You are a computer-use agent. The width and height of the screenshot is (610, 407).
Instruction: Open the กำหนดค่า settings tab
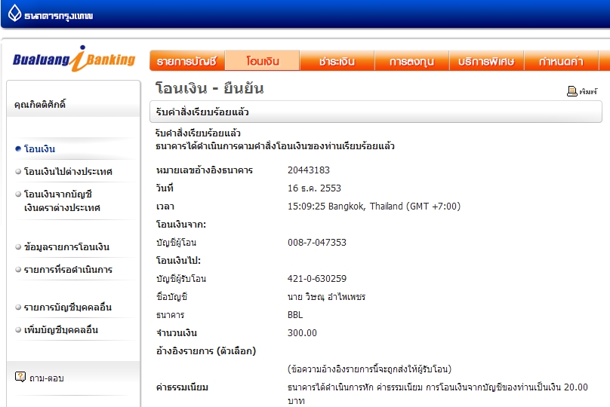coord(562,61)
